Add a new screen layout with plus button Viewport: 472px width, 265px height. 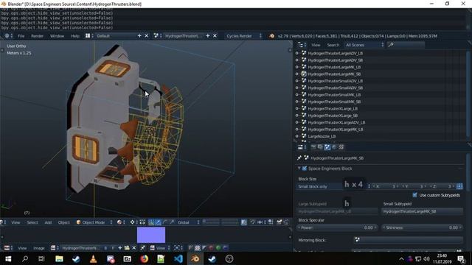pyautogui.click(x=139, y=36)
